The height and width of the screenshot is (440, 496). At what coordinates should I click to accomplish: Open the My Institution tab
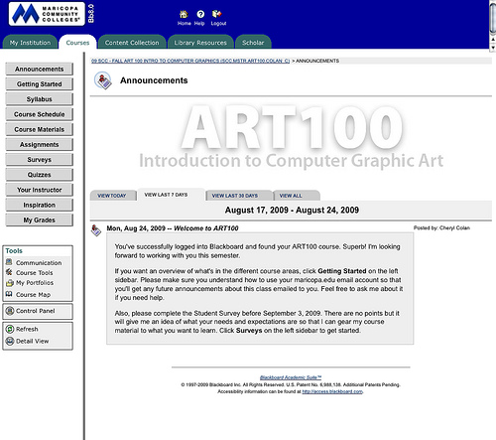pos(30,43)
